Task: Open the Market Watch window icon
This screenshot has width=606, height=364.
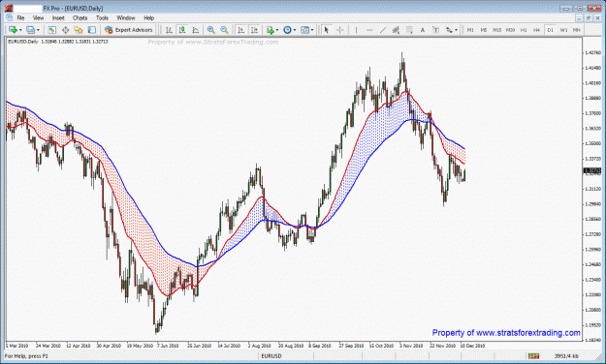Action: point(51,30)
